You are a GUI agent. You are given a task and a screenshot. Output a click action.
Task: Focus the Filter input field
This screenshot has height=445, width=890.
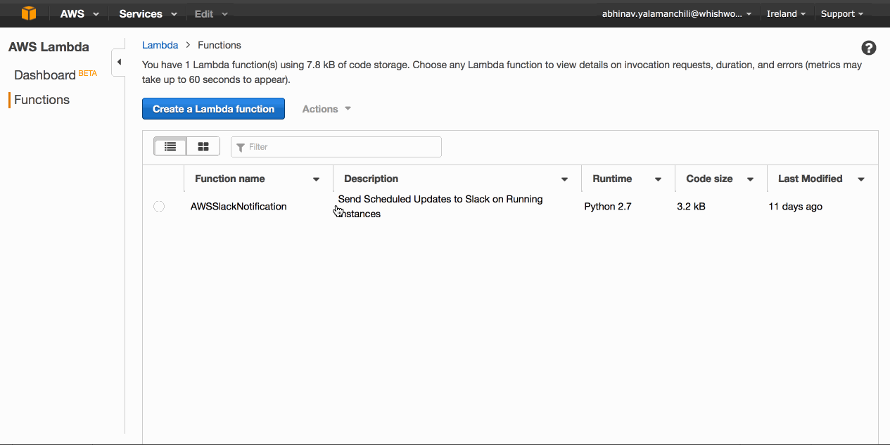click(x=336, y=147)
